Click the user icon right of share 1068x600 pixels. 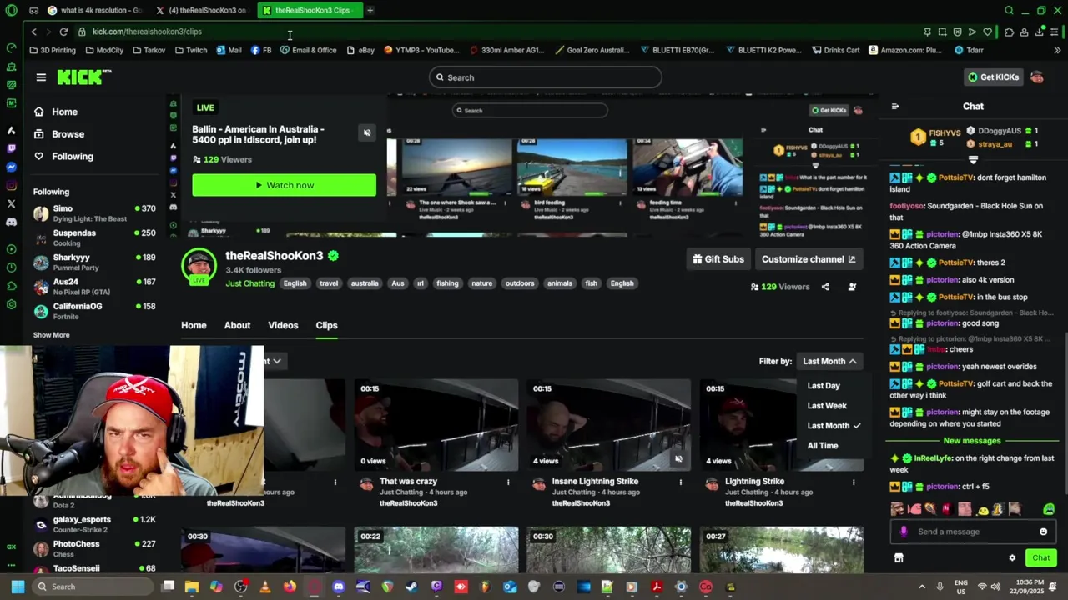click(x=852, y=287)
